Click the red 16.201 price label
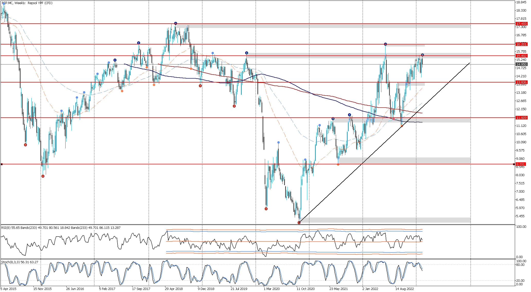Screen dimensions: 531x292 [x=521, y=44]
